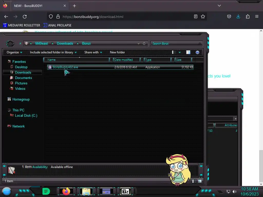The image size is (263, 197).
Task: Open Pictures in the navigation pane
Action: tap(21, 83)
